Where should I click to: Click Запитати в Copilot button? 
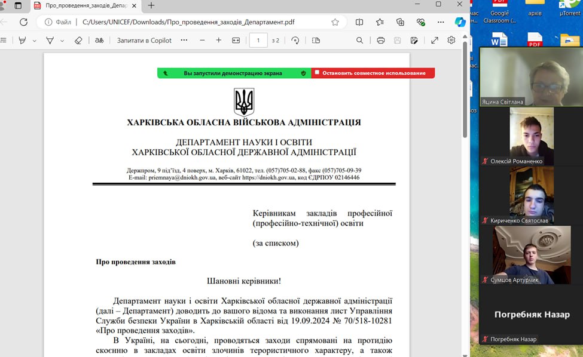tap(144, 41)
